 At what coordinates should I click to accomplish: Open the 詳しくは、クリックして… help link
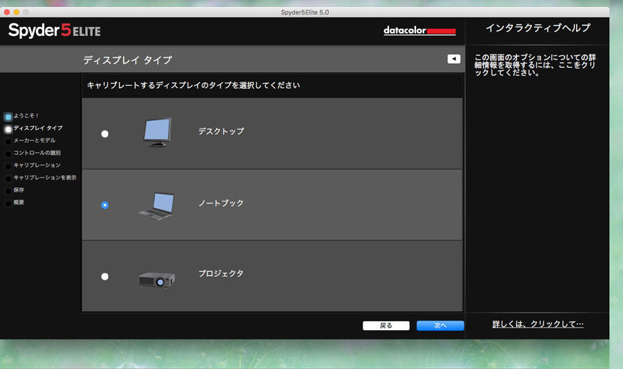pyautogui.click(x=538, y=324)
